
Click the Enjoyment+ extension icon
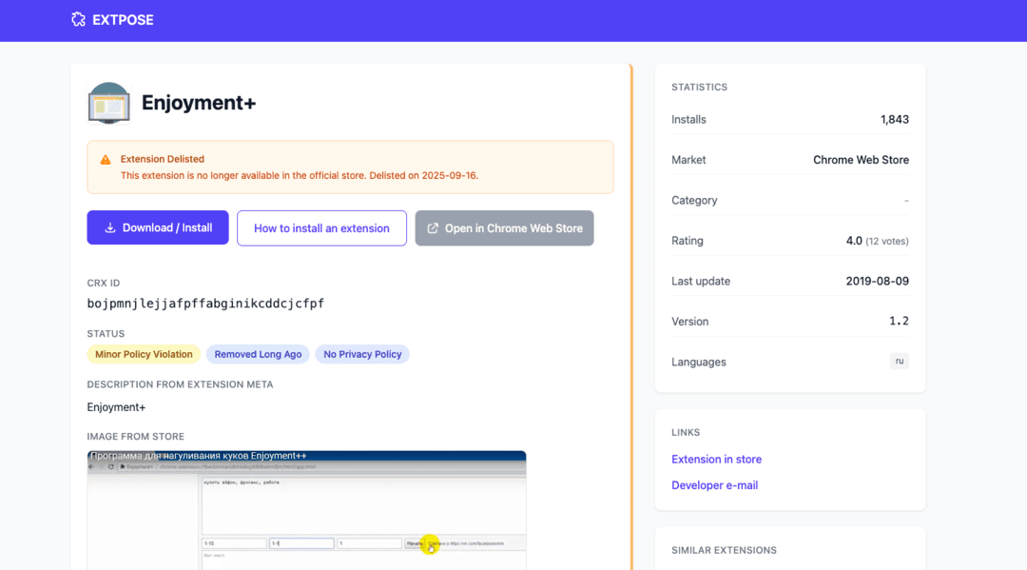point(108,103)
